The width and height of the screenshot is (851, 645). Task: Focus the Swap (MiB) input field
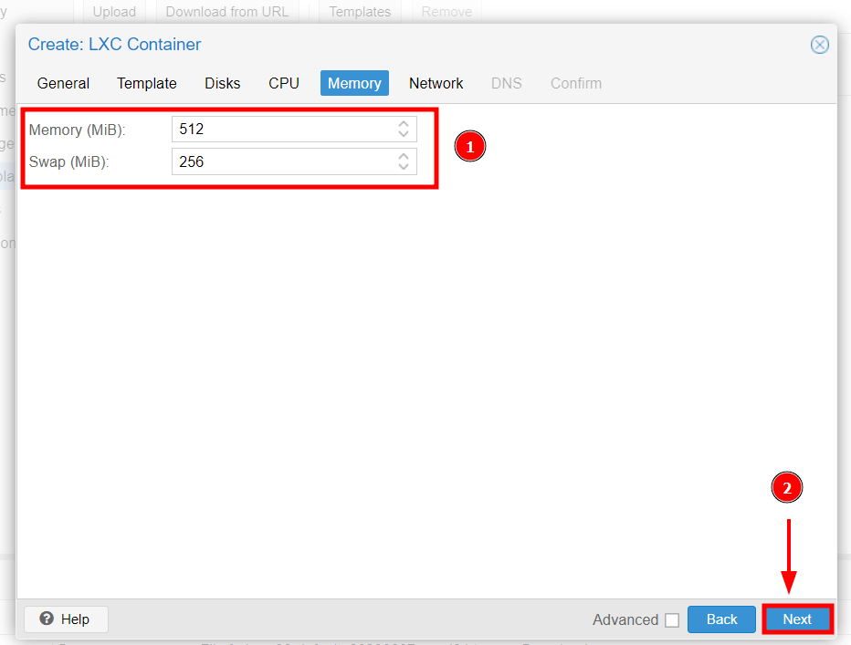click(283, 162)
